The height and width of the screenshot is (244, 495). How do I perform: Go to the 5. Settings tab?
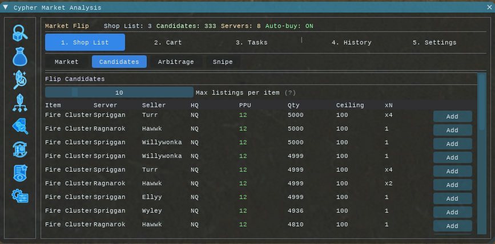click(x=434, y=43)
